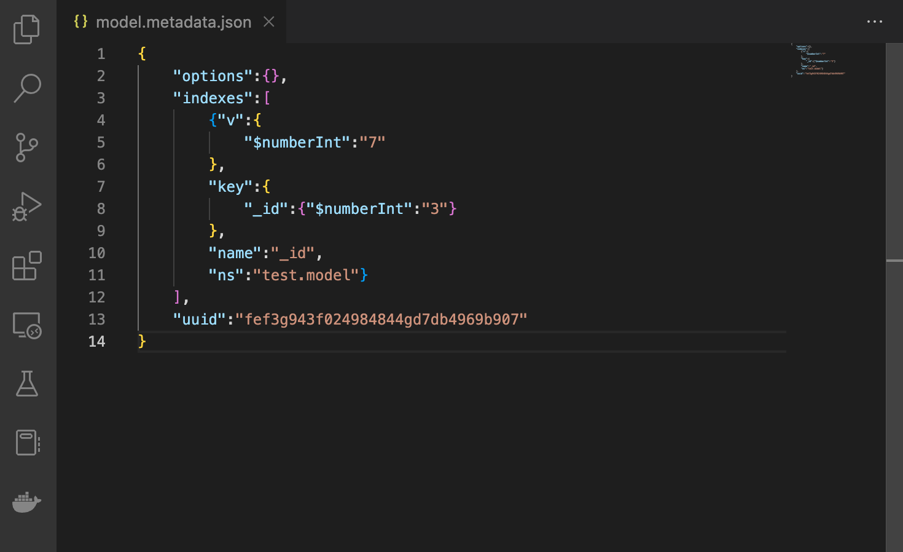Open the Docker whale icon
Viewport: 903px width, 552px height.
pyautogui.click(x=27, y=502)
